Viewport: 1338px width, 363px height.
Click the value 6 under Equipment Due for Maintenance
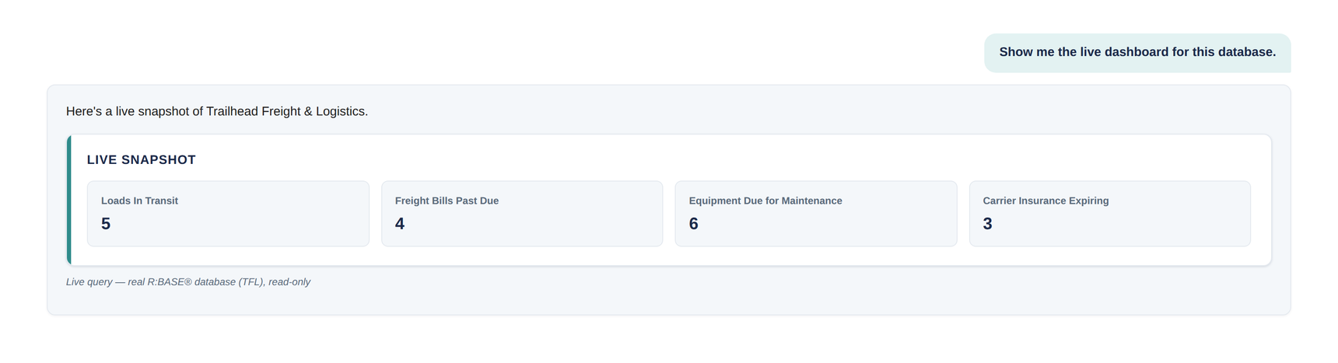[694, 224]
